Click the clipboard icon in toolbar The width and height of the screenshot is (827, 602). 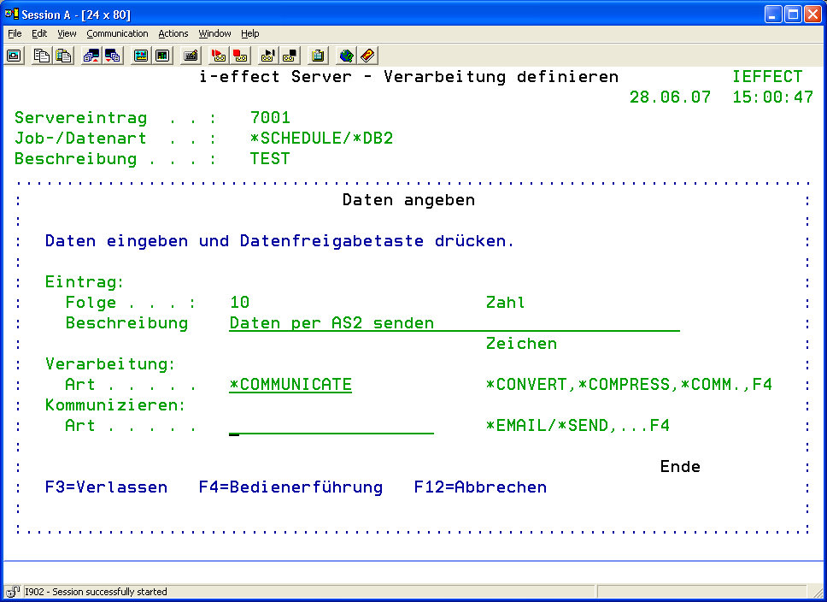[318, 56]
